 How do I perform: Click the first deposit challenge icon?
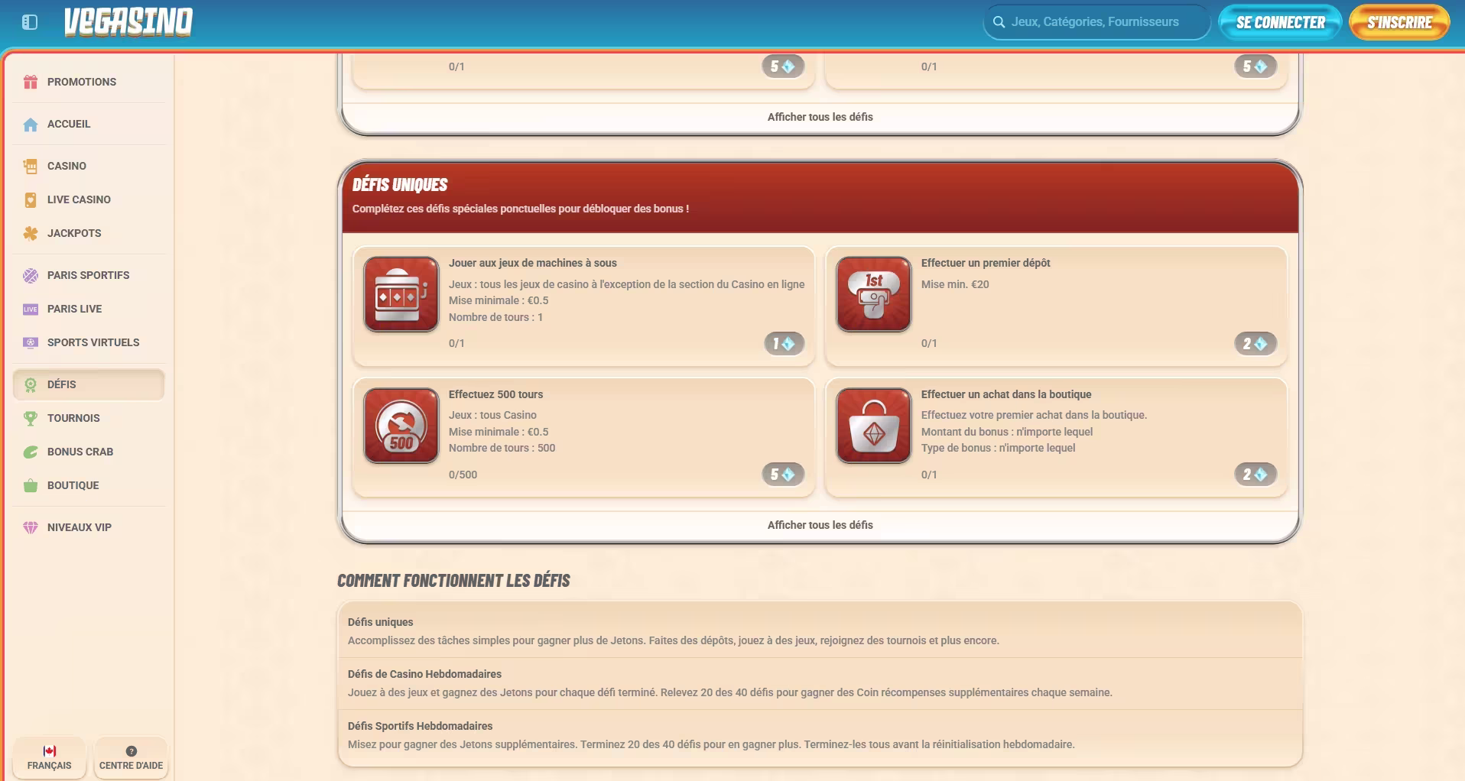(x=874, y=294)
